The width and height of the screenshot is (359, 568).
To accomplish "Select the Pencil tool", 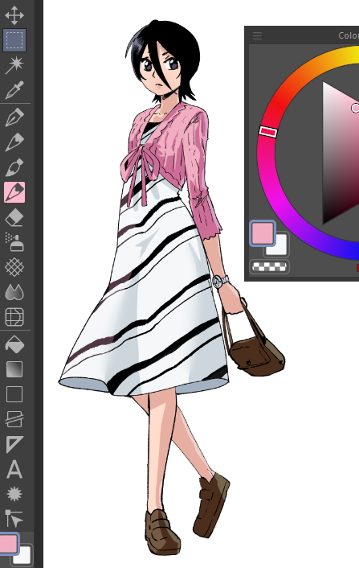I will click(14, 142).
